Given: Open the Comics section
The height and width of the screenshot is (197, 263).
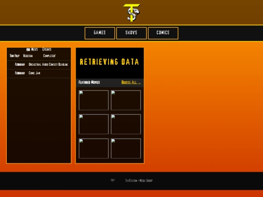Looking at the screenshot, I should tap(163, 33).
